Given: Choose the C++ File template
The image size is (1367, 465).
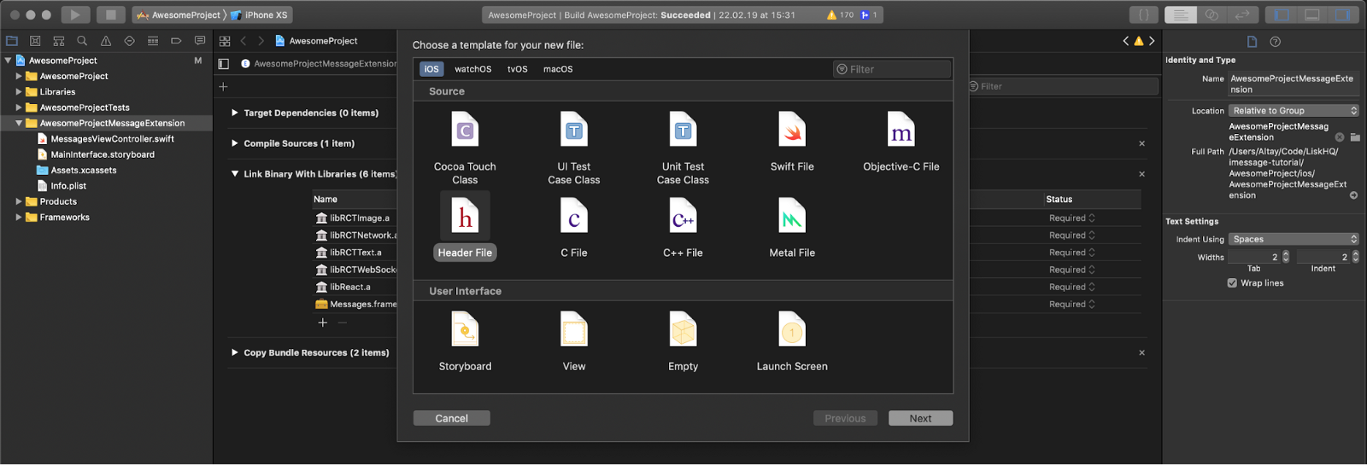Looking at the screenshot, I should click(683, 227).
